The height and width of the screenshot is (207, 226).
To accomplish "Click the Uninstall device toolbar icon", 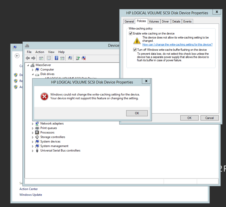I will pyautogui.click(x=84, y=58).
